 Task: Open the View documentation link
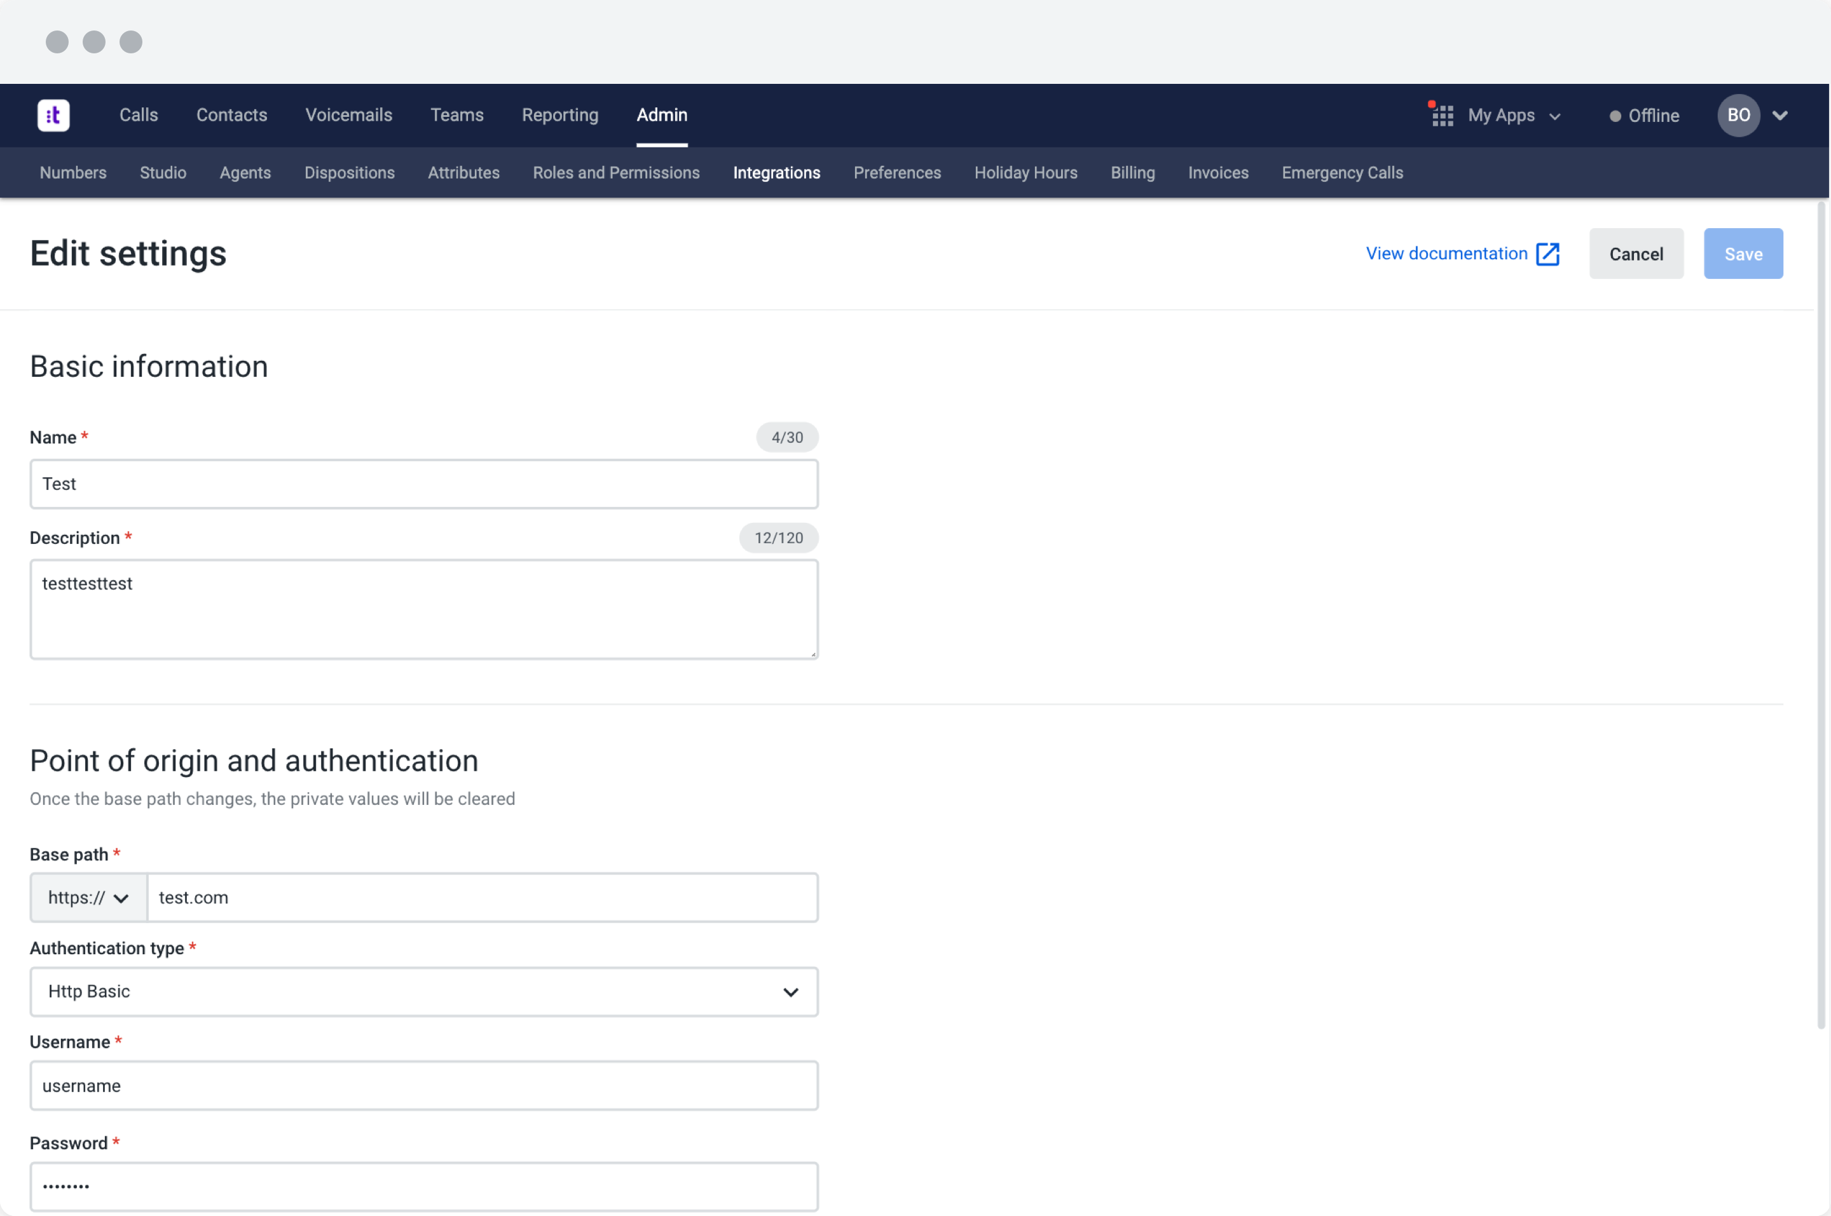pyautogui.click(x=1446, y=253)
